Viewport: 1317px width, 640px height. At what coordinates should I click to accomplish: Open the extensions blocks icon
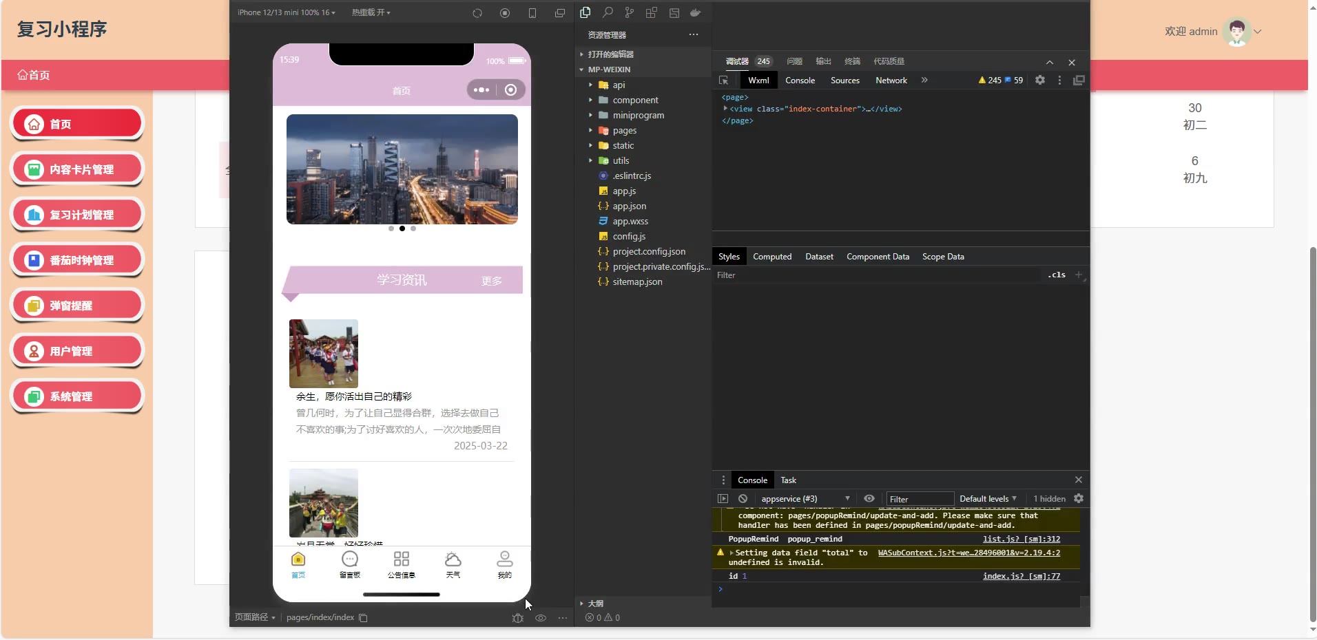point(651,12)
